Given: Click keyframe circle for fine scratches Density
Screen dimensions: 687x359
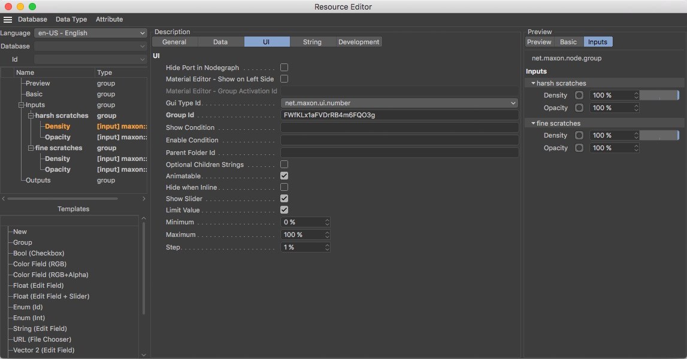Looking at the screenshot, I should [x=579, y=135].
